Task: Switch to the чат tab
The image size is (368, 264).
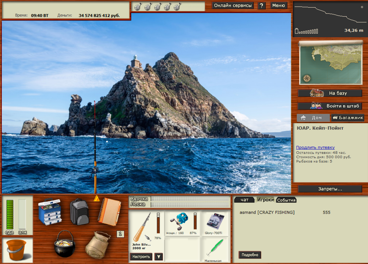Action: pyautogui.click(x=244, y=200)
